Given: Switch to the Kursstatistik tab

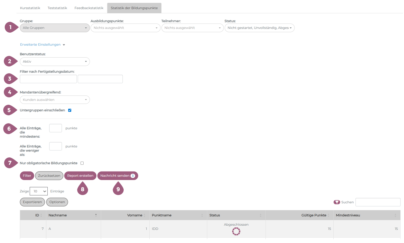Looking at the screenshot, I should [30, 8].
